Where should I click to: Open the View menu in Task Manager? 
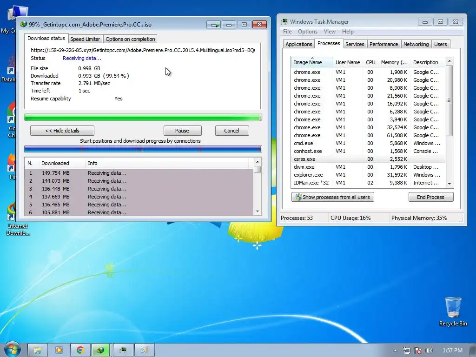point(330,32)
